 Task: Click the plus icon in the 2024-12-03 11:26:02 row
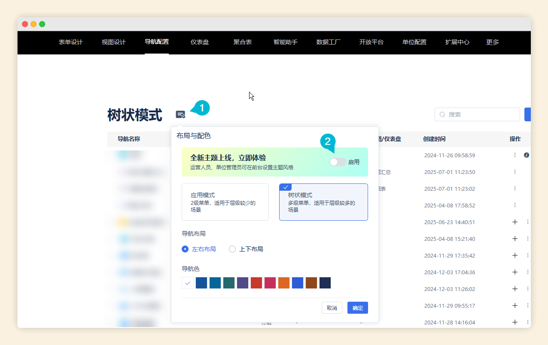515,289
